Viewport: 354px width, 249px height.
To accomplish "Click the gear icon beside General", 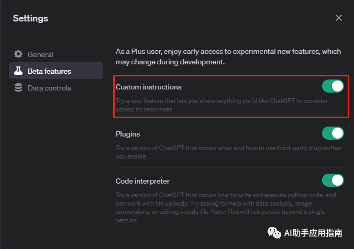I will pos(18,54).
